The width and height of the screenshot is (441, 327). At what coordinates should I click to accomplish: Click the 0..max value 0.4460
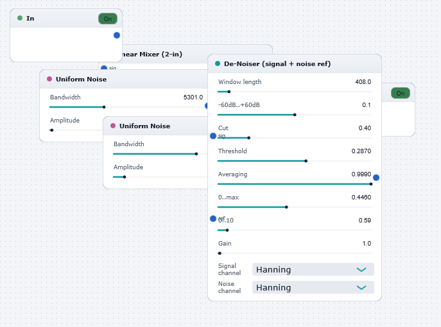[x=361, y=197]
